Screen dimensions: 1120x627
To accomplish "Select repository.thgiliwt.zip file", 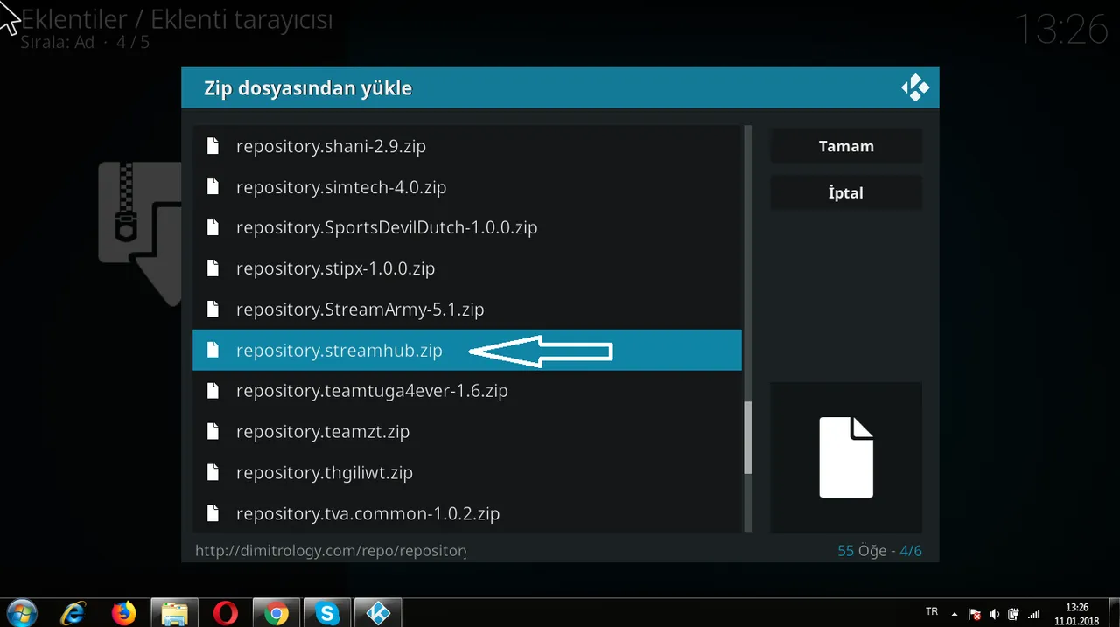I will [x=467, y=472].
